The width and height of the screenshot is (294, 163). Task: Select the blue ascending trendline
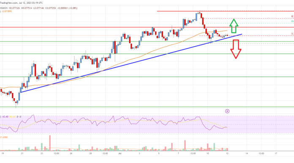(131, 64)
